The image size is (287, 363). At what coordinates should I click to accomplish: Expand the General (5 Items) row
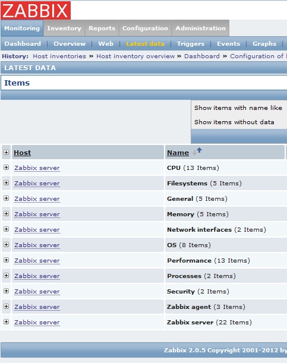coord(7,198)
